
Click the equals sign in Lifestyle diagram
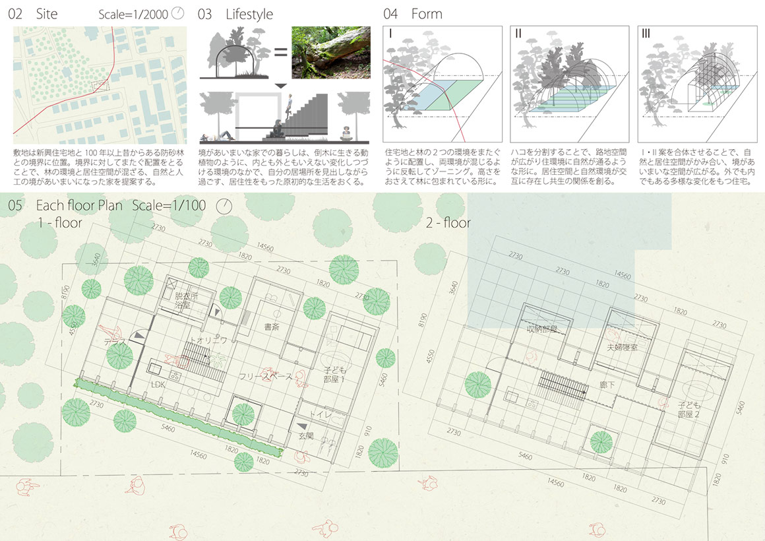point(280,51)
